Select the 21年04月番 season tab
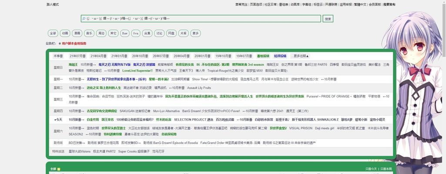 tap(98, 56)
